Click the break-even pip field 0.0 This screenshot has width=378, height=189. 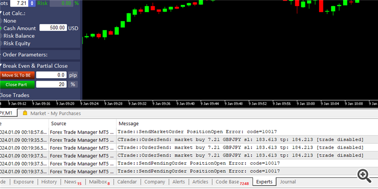51,75
